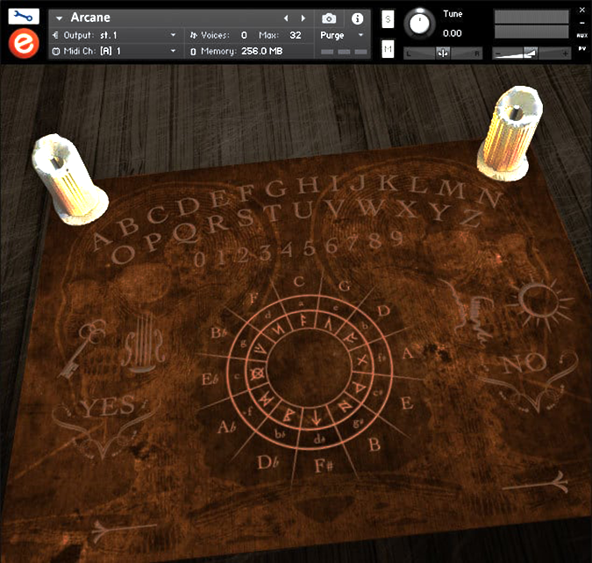Go to previous instrument with left arrow
Screen dimensions: 592x563
[x=286, y=18]
